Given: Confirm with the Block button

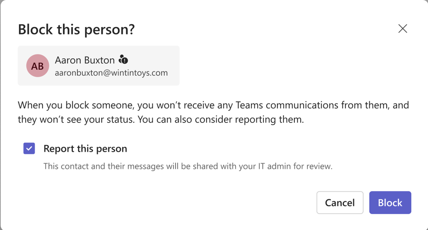Looking at the screenshot, I should 390,202.
